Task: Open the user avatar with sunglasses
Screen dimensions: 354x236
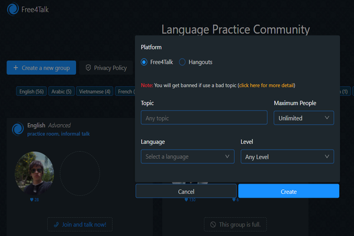Action: 34,173
